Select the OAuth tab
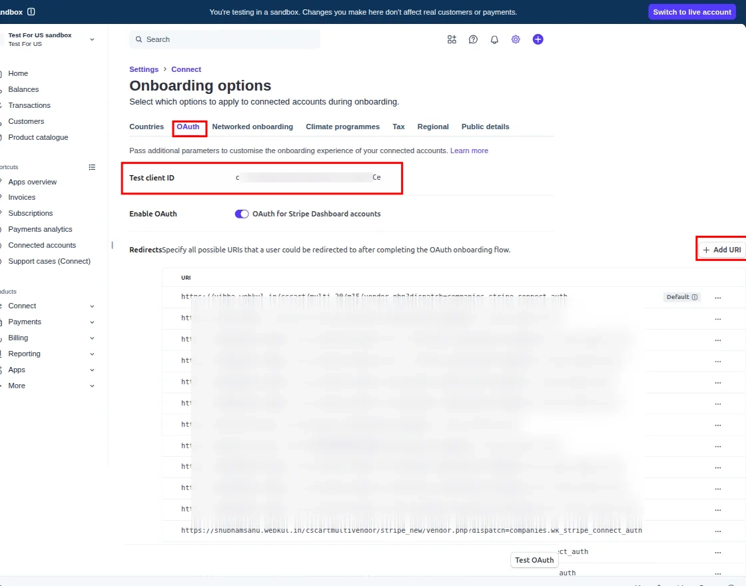This screenshot has width=746, height=586. (x=188, y=127)
